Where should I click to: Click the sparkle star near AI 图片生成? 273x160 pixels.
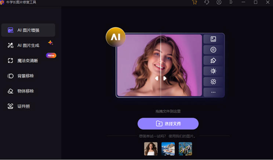pos(51,42)
